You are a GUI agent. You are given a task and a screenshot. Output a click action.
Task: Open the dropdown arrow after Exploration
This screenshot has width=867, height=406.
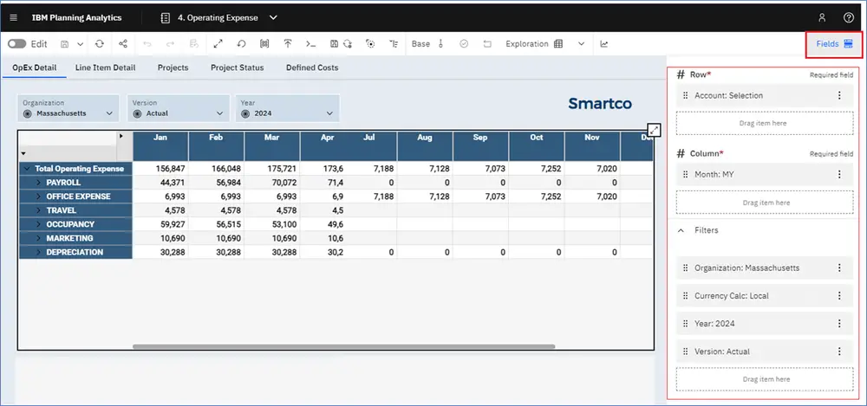coord(581,43)
